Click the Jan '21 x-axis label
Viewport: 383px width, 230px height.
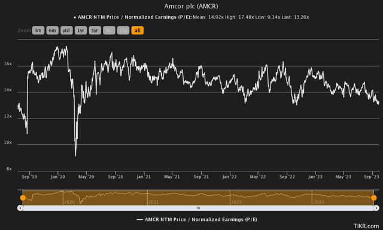[144, 177]
